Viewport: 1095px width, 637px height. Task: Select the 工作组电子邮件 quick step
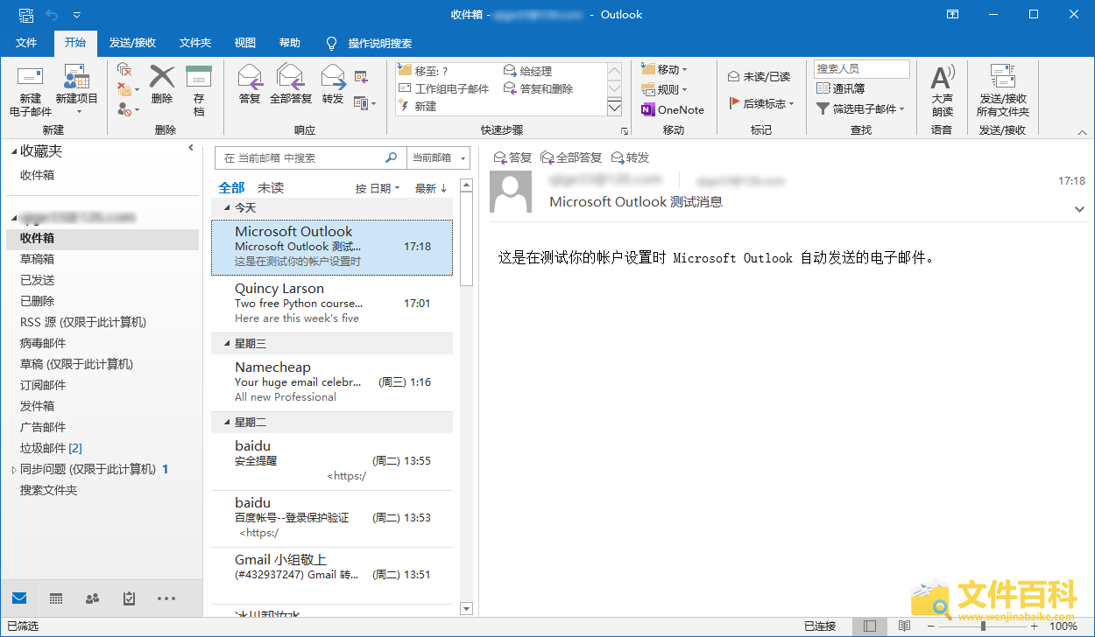443,88
